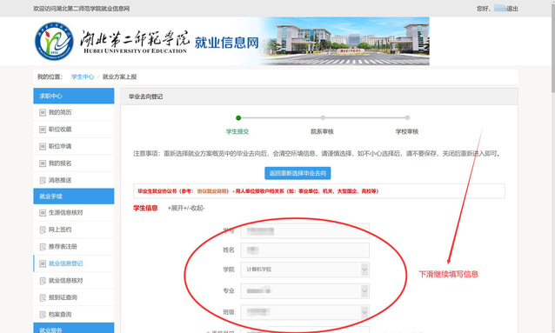This screenshot has height=333, width=555.
Task: Expand the 专业 dropdown arrow
Action: [364, 291]
